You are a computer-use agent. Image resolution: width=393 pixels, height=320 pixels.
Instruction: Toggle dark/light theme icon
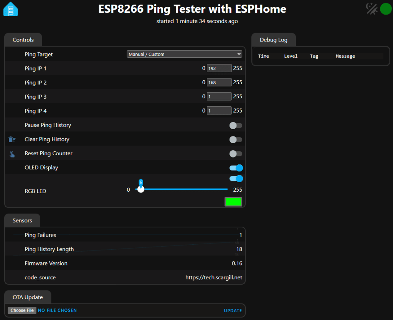coord(372,9)
